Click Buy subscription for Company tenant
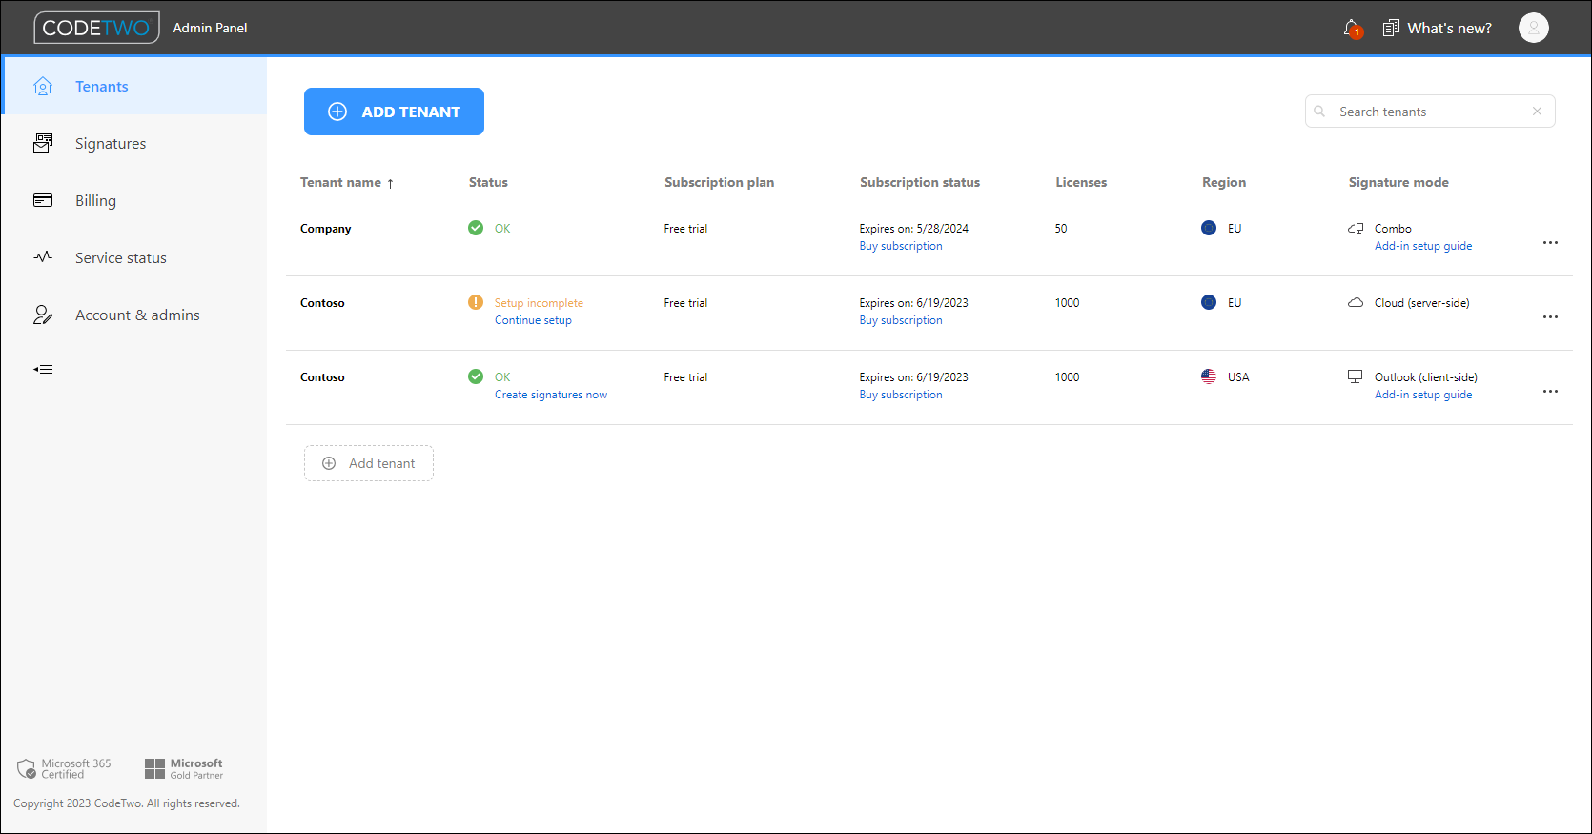The height and width of the screenshot is (834, 1592). click(901, 246)
